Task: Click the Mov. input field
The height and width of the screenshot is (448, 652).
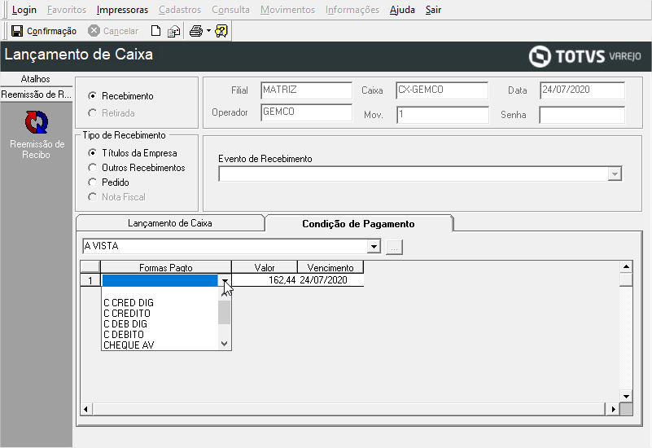Action: 443,115
